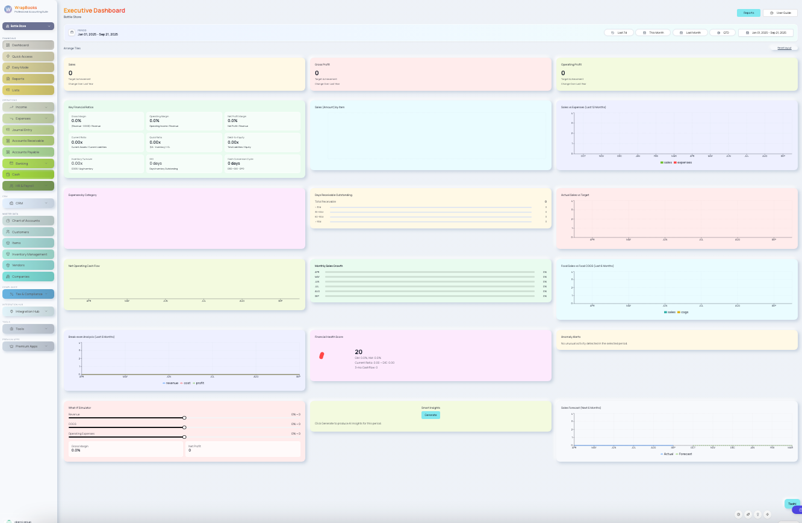Open the User Guide
Viewport: 802px width, 523px height.
(780, 13)
